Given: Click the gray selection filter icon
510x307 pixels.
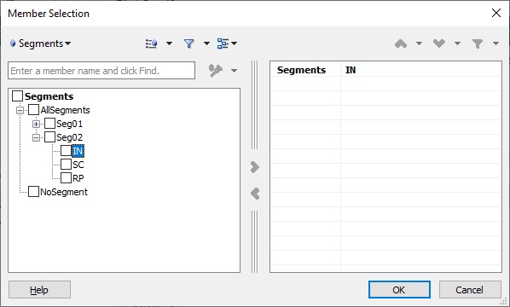Looking at the screenshot, I should pos(478,43).
